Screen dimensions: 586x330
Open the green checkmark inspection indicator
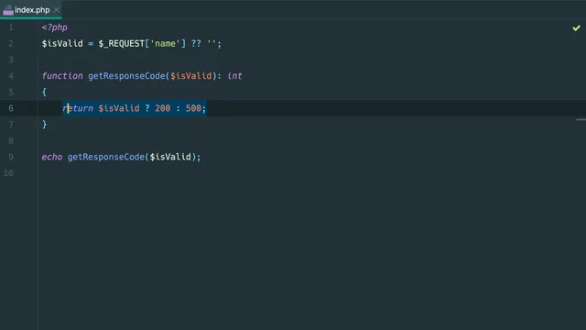coord(576,28)
